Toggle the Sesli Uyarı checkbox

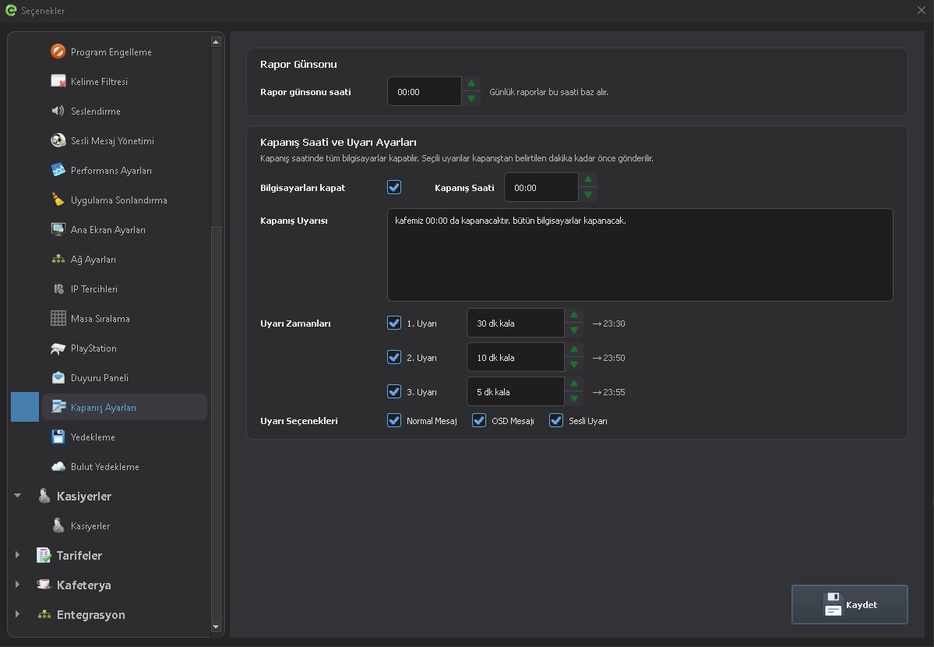tap(555, 420)
